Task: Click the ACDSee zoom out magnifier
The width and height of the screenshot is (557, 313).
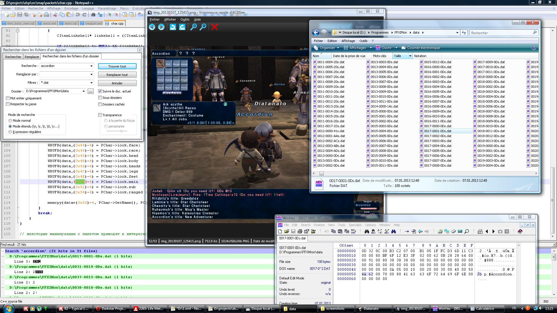Action: pos(203,27)
